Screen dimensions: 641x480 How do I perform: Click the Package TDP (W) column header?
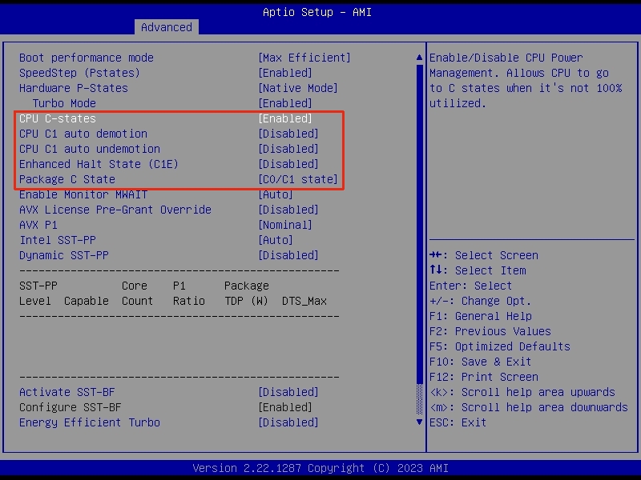click(x=247, y=294)
